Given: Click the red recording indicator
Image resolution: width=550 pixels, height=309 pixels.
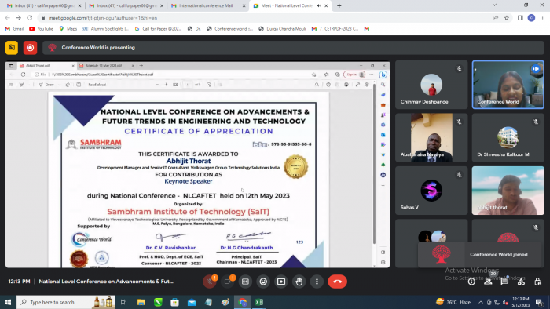Looking at the screenshot, I should pos(30,48).
